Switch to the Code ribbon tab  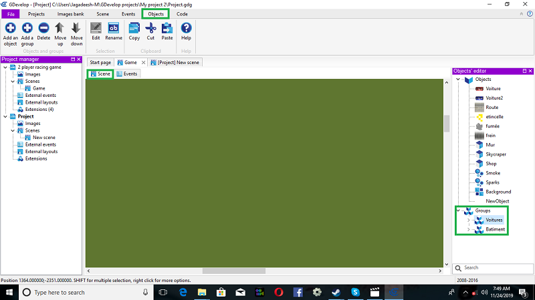[x=182, y=14]
